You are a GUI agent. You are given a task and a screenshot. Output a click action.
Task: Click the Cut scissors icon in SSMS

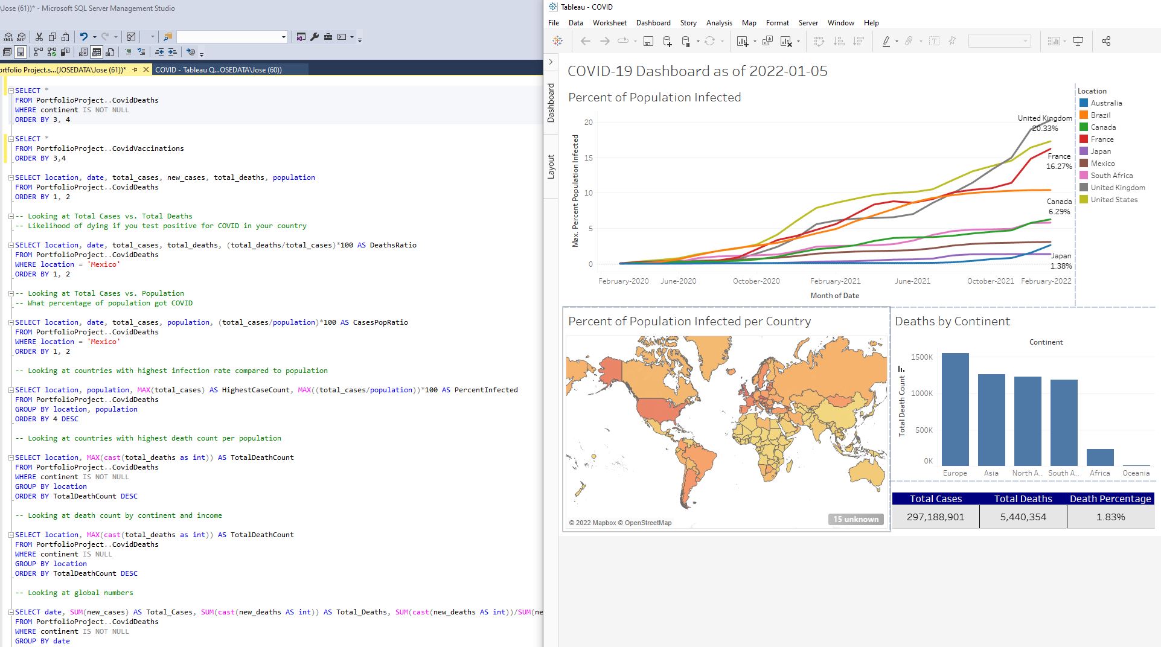pyautogui.click(x=39, y=37)
